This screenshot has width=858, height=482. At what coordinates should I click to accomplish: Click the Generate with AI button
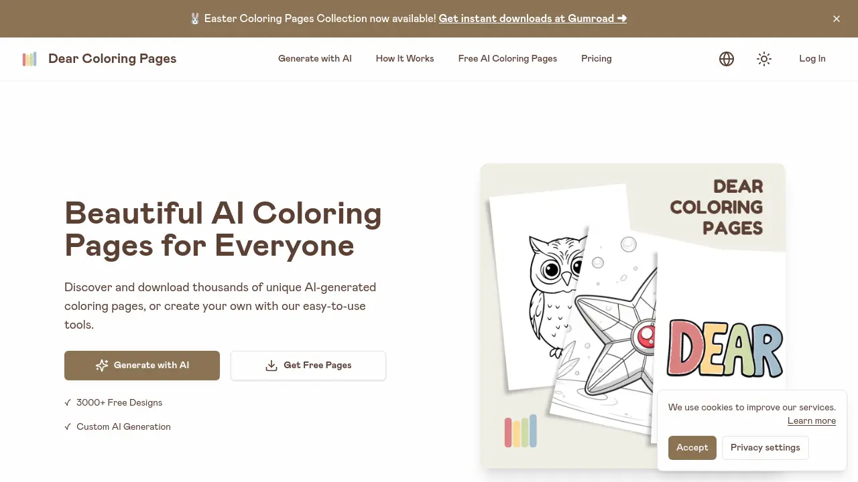tap(142, 366)
